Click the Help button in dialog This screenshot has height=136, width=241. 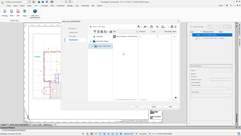click(170, 107)
